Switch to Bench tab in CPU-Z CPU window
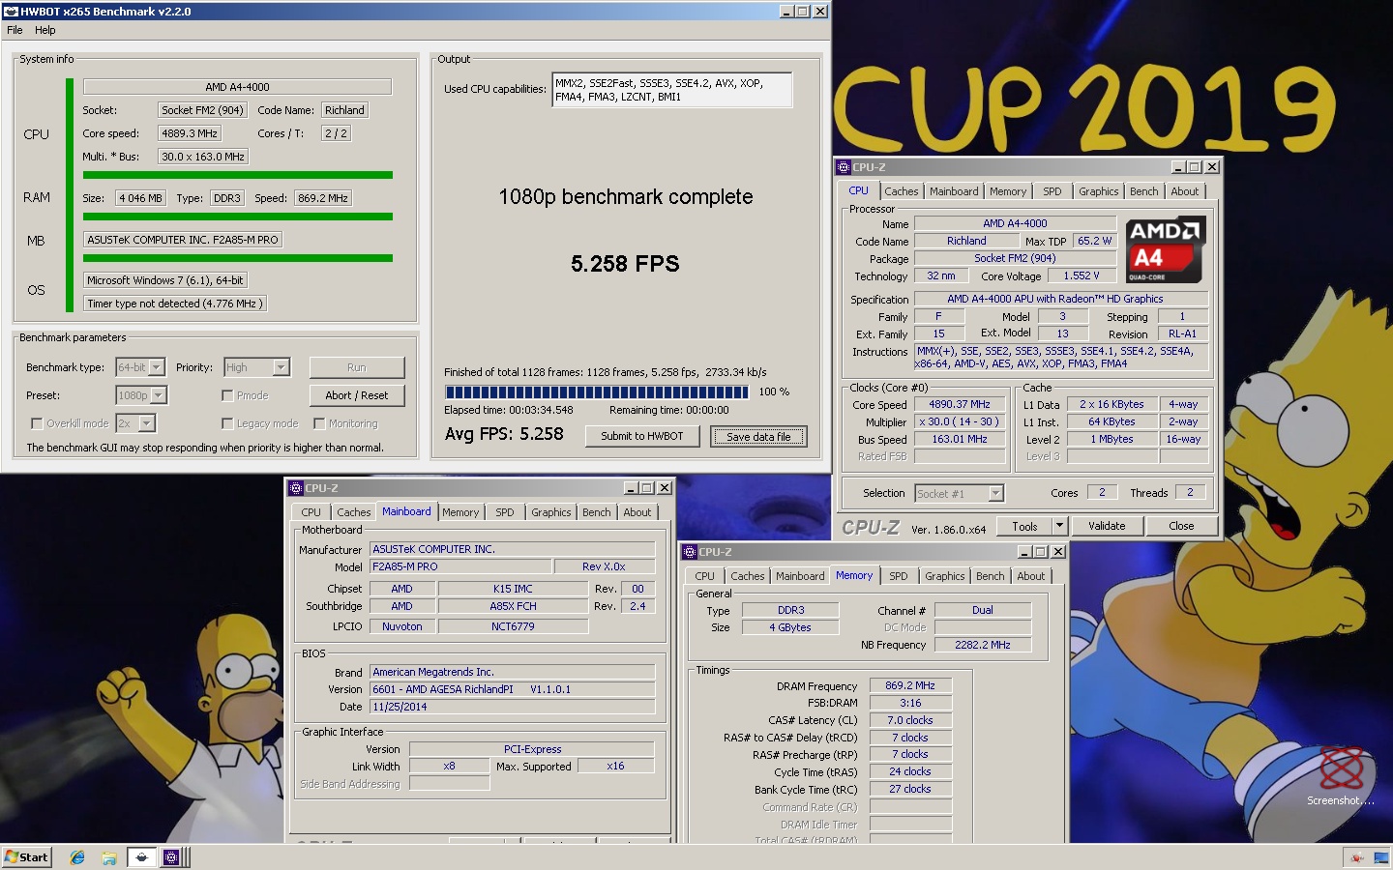Image resolution: width=1393 pixels, height=870 pixels. click(1144, 191)
